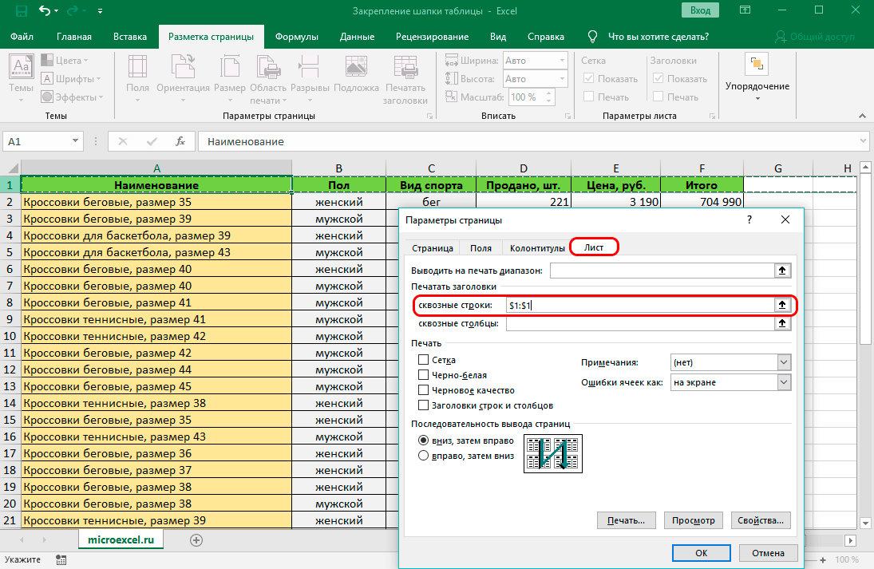Switch to Страница tab in dialog
874x569 pixels.
pos(433,248)
